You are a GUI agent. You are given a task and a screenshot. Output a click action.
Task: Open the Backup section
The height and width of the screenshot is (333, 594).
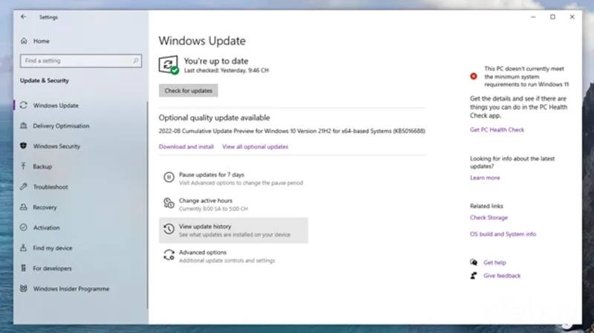coord(42,166)
